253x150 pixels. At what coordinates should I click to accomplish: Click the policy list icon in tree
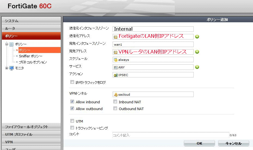[11, 44]
